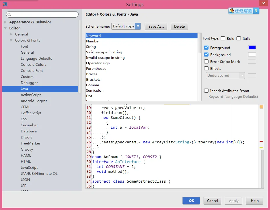The width and height of the screenshot is (270, 210).
Task: Jump to the red error stripe marker
Action: pyautogui.click(x=261, y=141)
